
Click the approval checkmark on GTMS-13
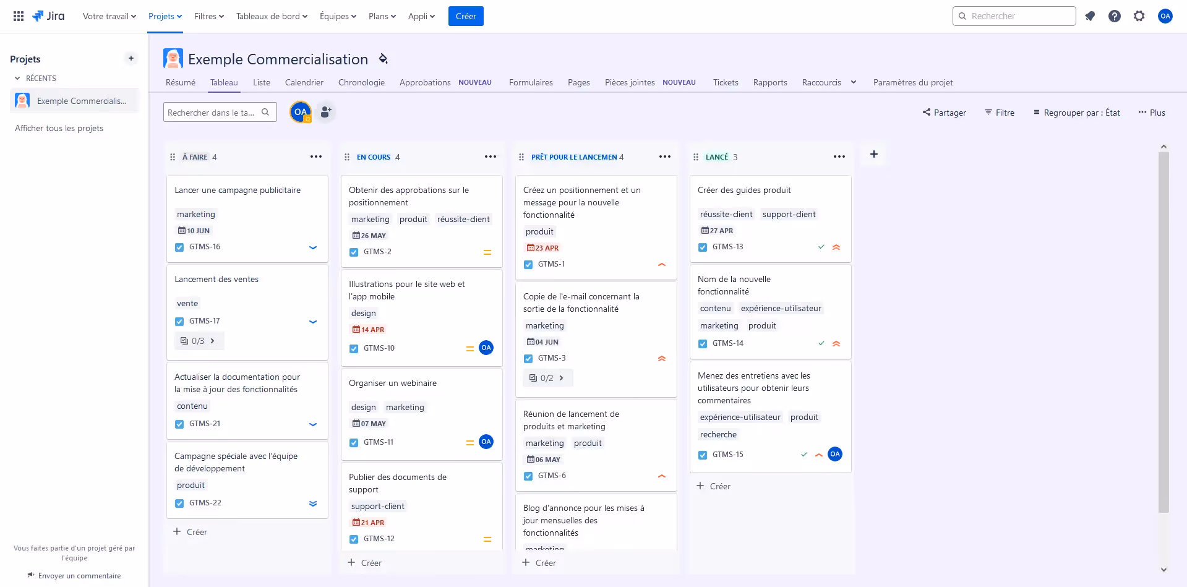821,247
